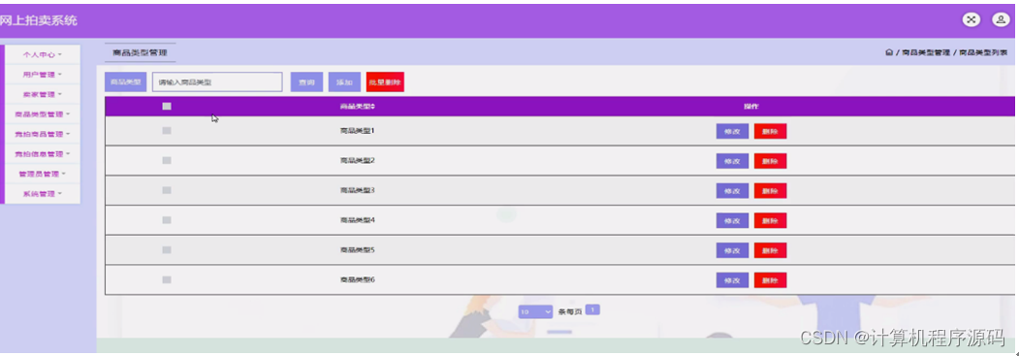Go to page 1 in pagination
The width and height of the screenshot is (1019, 356).
point(592,309)
